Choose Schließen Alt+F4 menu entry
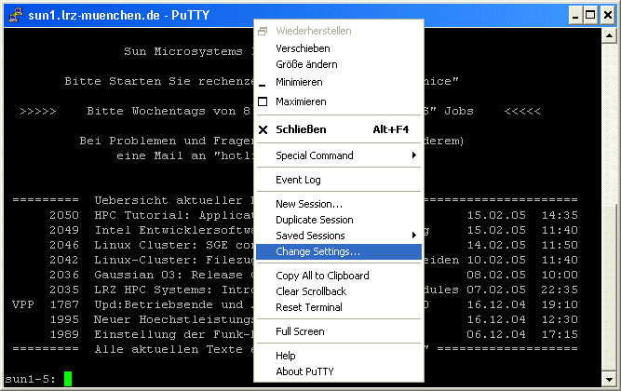The image size is (621, 391). 339,129
